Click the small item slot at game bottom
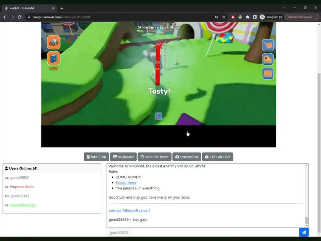This screenshot has width=321, height=241. (159, 116)
